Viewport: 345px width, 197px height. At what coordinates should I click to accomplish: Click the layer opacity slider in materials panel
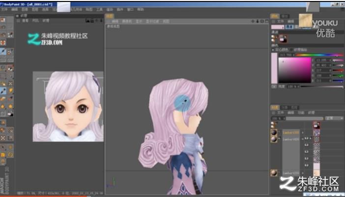click(305, 118)
